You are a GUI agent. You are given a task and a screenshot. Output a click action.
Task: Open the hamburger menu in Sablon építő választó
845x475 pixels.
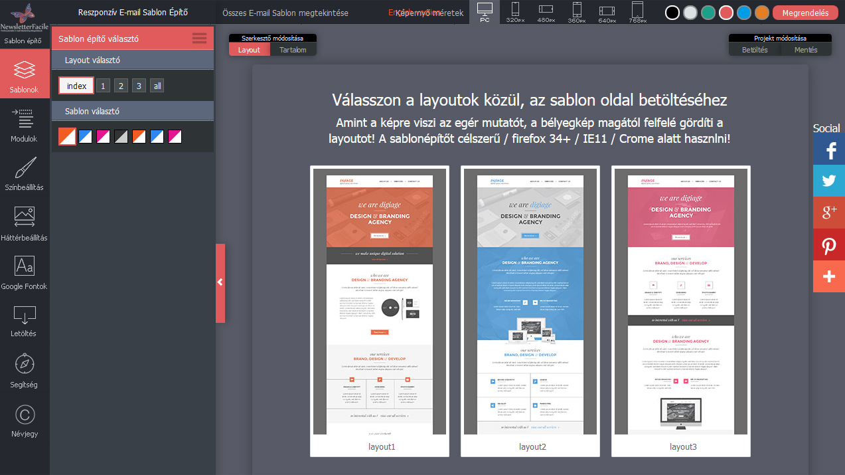pyautogui.click(x=198, y=37)
